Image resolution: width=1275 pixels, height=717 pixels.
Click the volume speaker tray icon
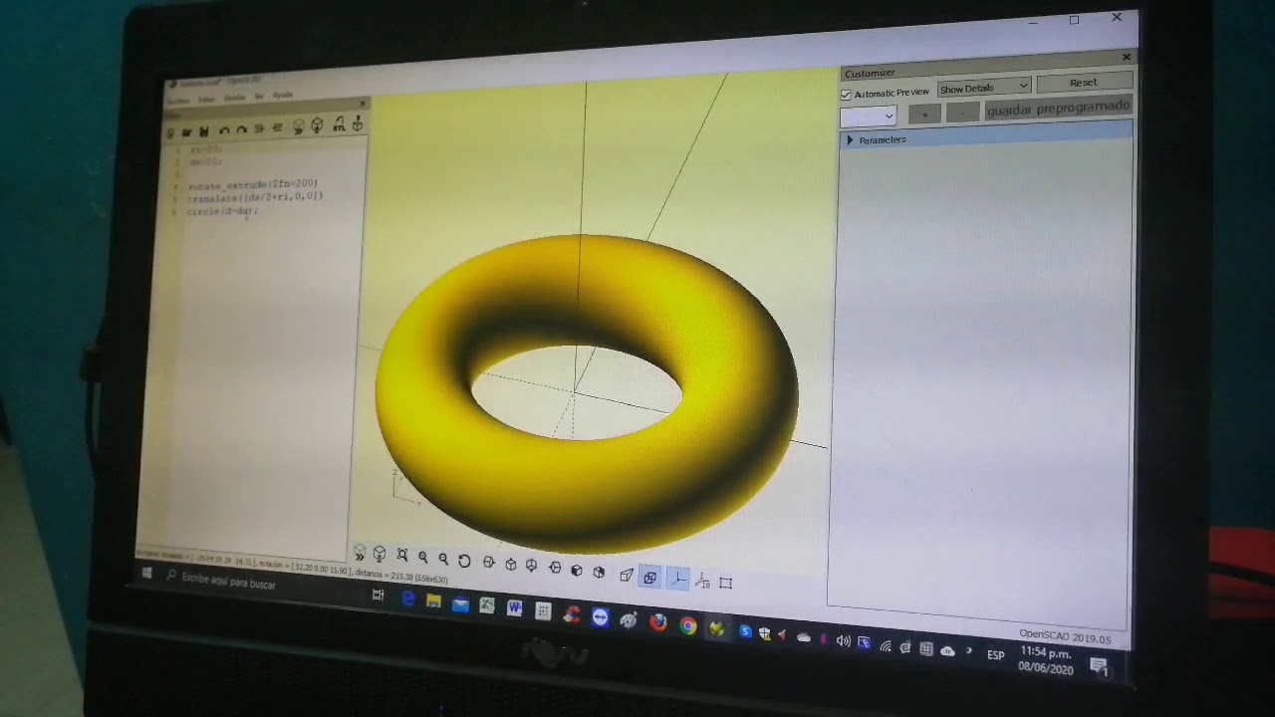coord(843,640)
